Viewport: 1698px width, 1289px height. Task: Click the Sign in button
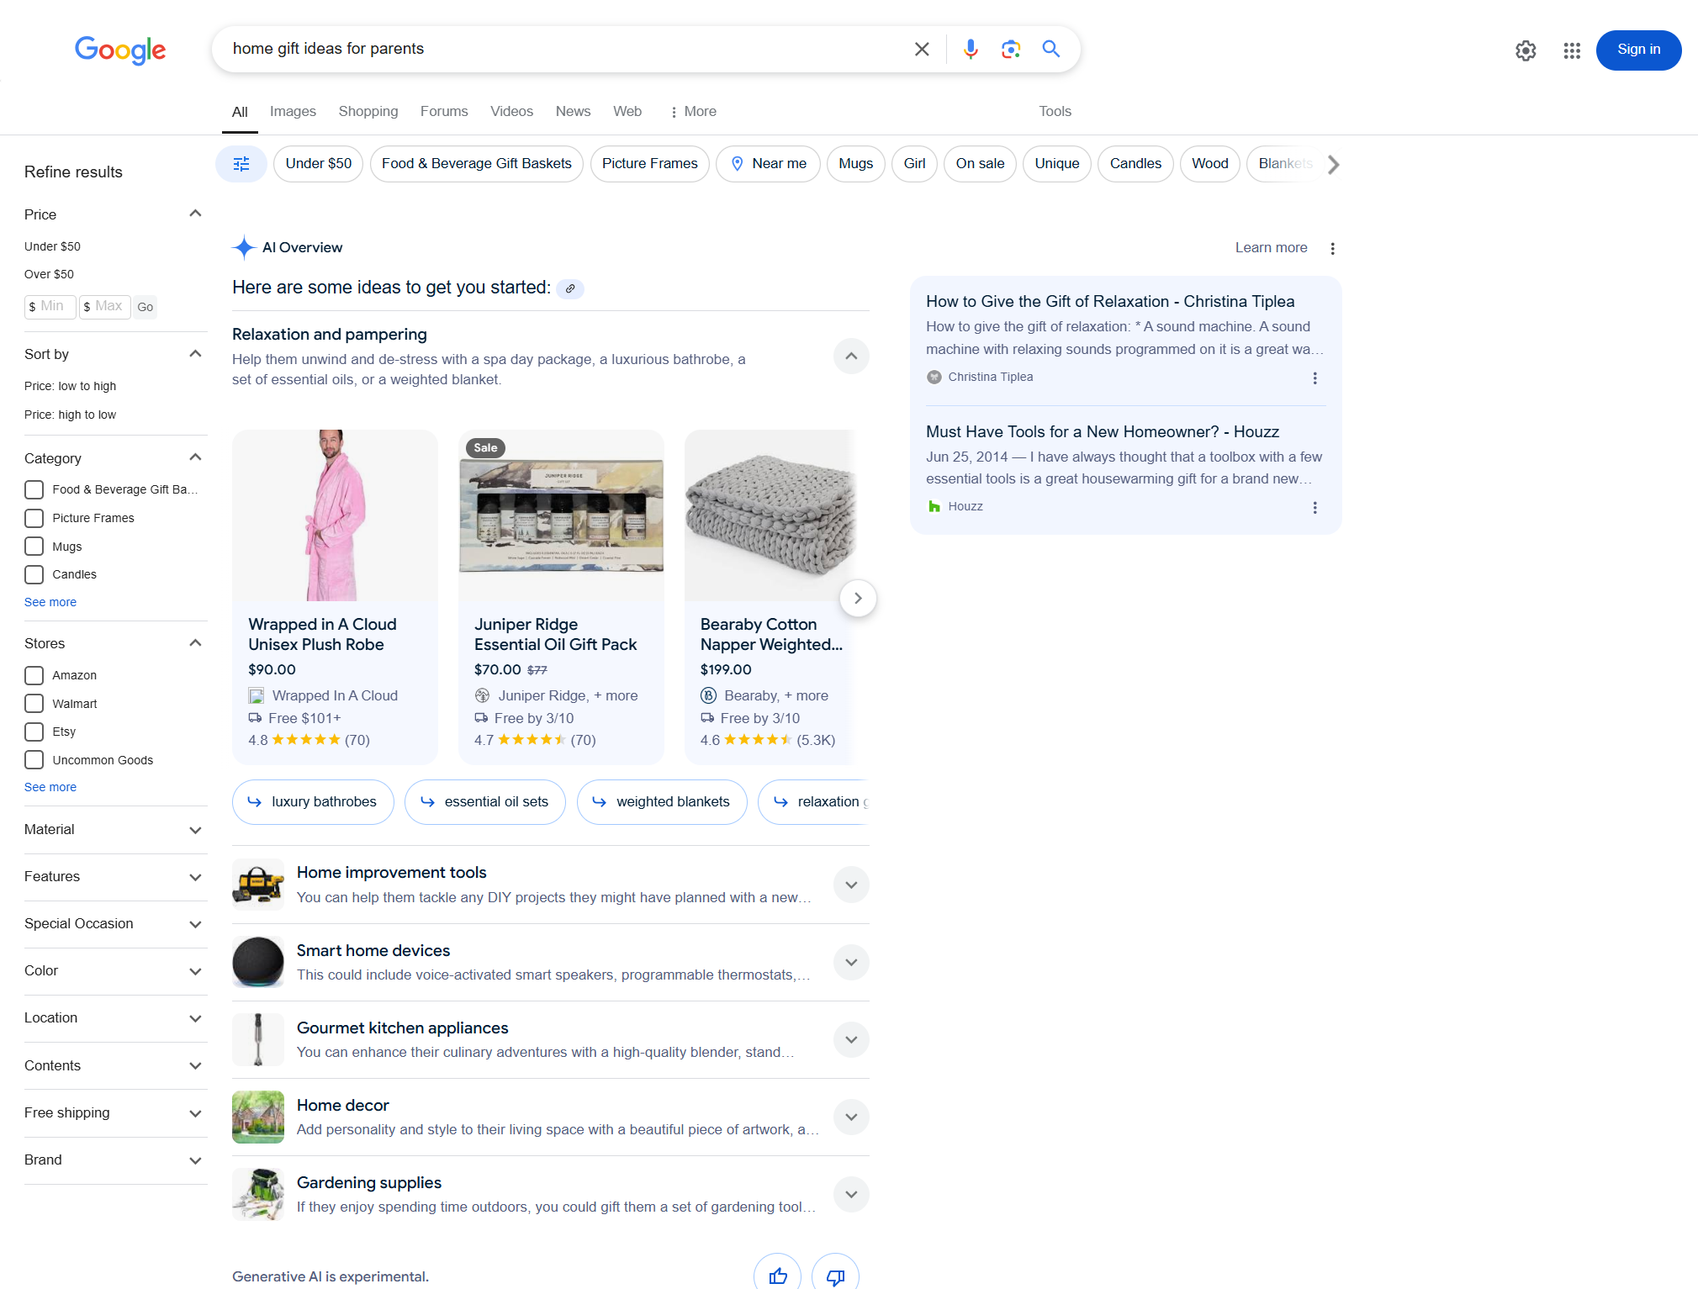(x=1638, y=50)
